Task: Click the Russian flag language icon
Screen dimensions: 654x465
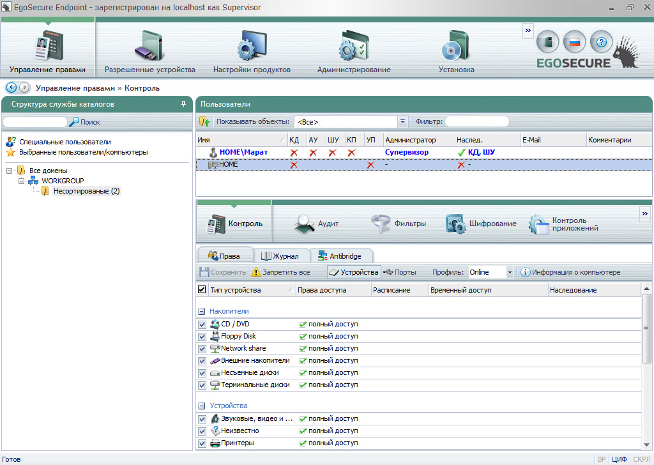Action: point(574,42)
